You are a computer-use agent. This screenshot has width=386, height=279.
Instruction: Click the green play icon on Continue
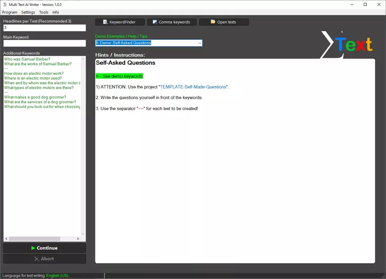point(33,248)
